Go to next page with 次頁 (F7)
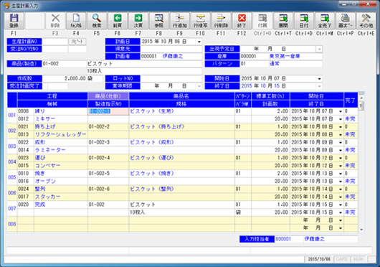The height and width of the screenshot is (267, 380). [138, 21]
